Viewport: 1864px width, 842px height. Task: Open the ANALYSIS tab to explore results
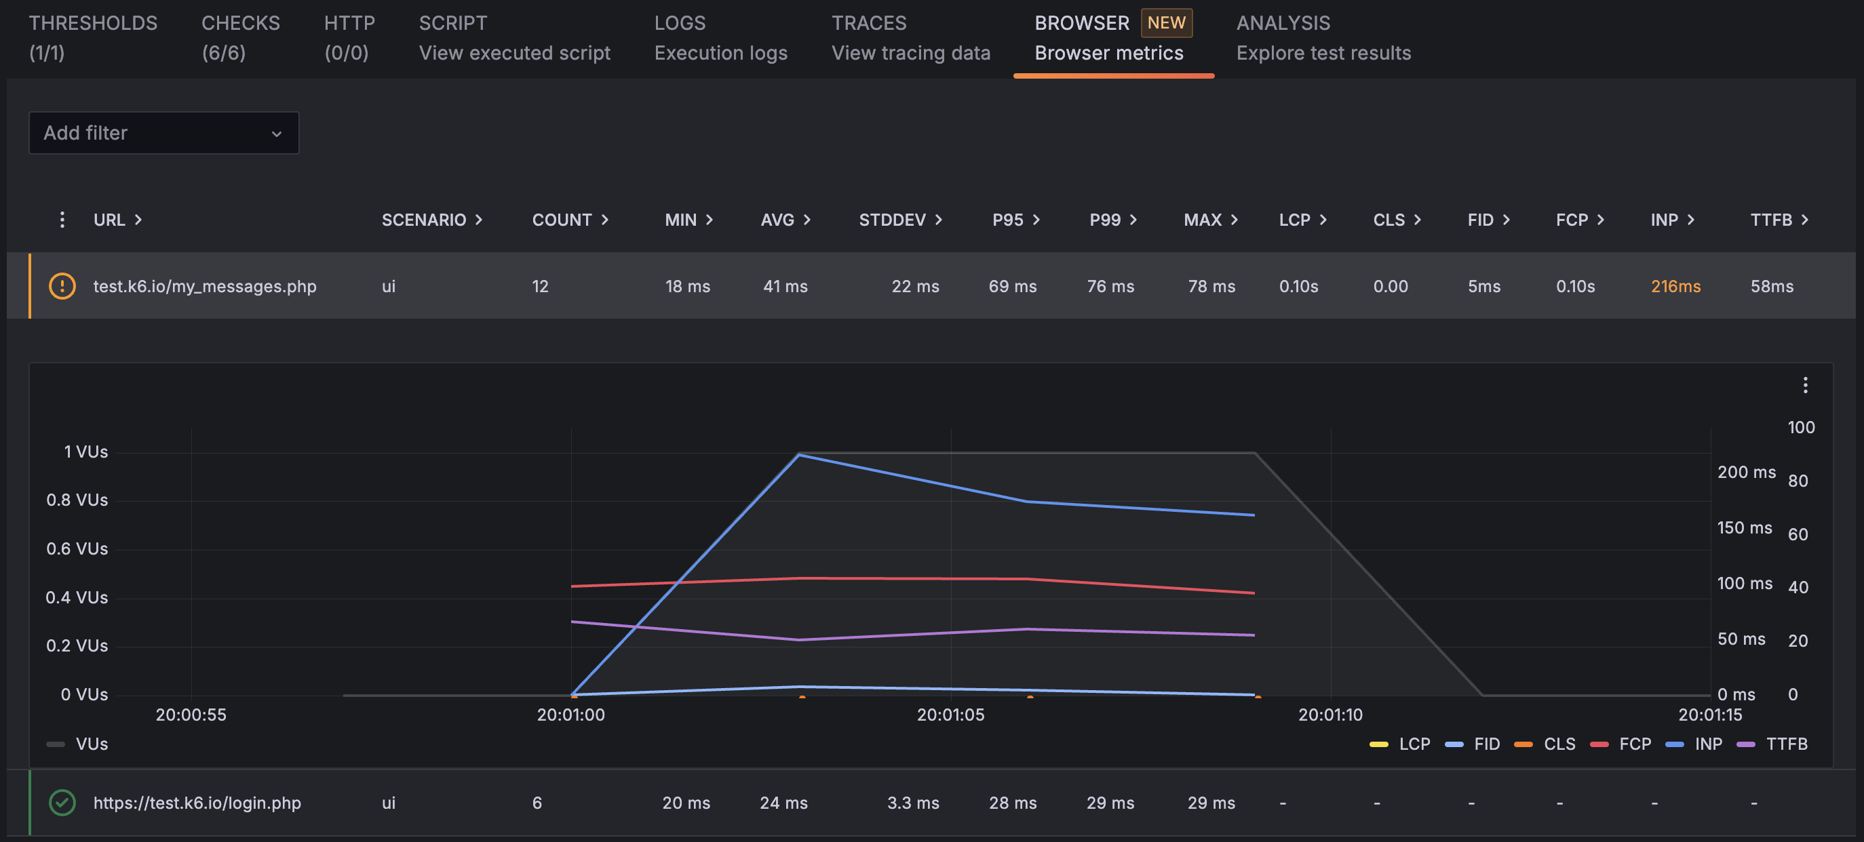point(1323,37)
